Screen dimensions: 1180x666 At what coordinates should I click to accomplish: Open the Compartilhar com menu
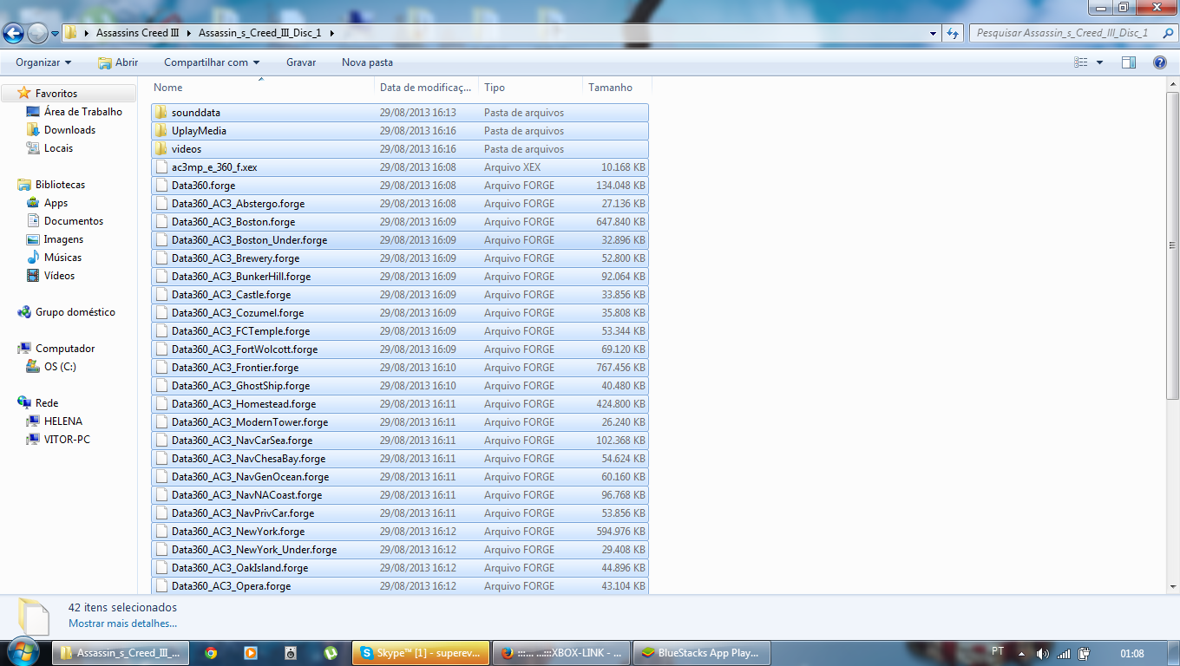[x=213, y=62]
